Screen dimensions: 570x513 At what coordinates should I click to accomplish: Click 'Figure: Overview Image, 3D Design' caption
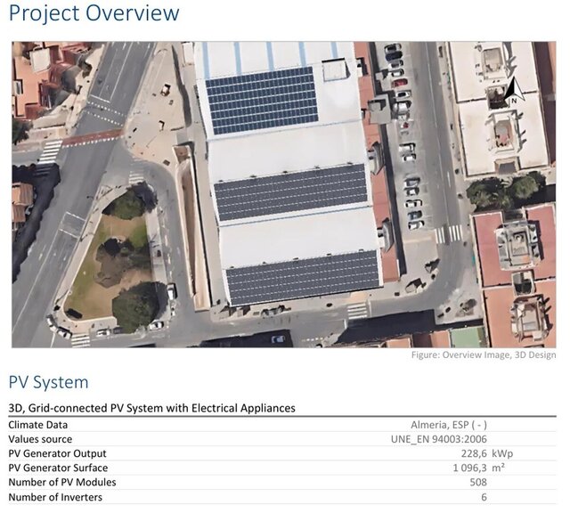tap(484, 354)
